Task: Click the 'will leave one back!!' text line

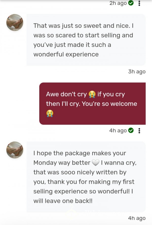Action: 63,201
